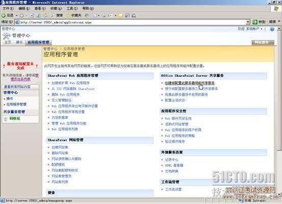Viewport: 282px width, 204px height.
Task: Open the address bar dropdown arrow
Action: pyautogui.click(x=248, y=22)
